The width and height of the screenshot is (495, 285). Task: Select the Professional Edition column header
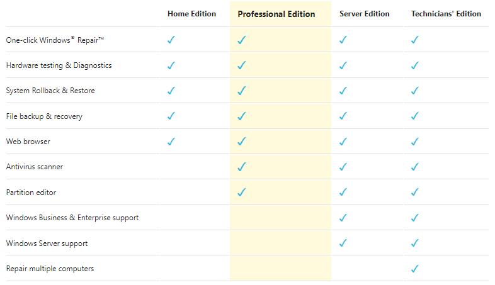tap(276, 14)
